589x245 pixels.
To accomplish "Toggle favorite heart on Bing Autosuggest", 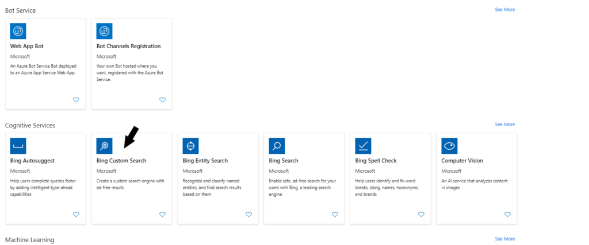I will click(76, 215).
